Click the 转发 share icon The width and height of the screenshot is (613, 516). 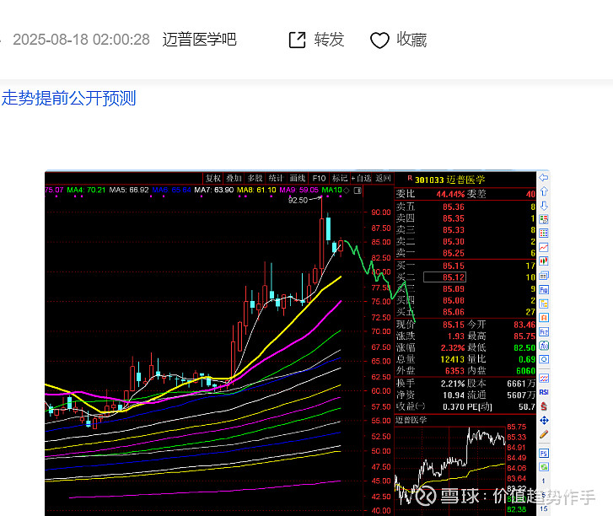click(297, 40)
